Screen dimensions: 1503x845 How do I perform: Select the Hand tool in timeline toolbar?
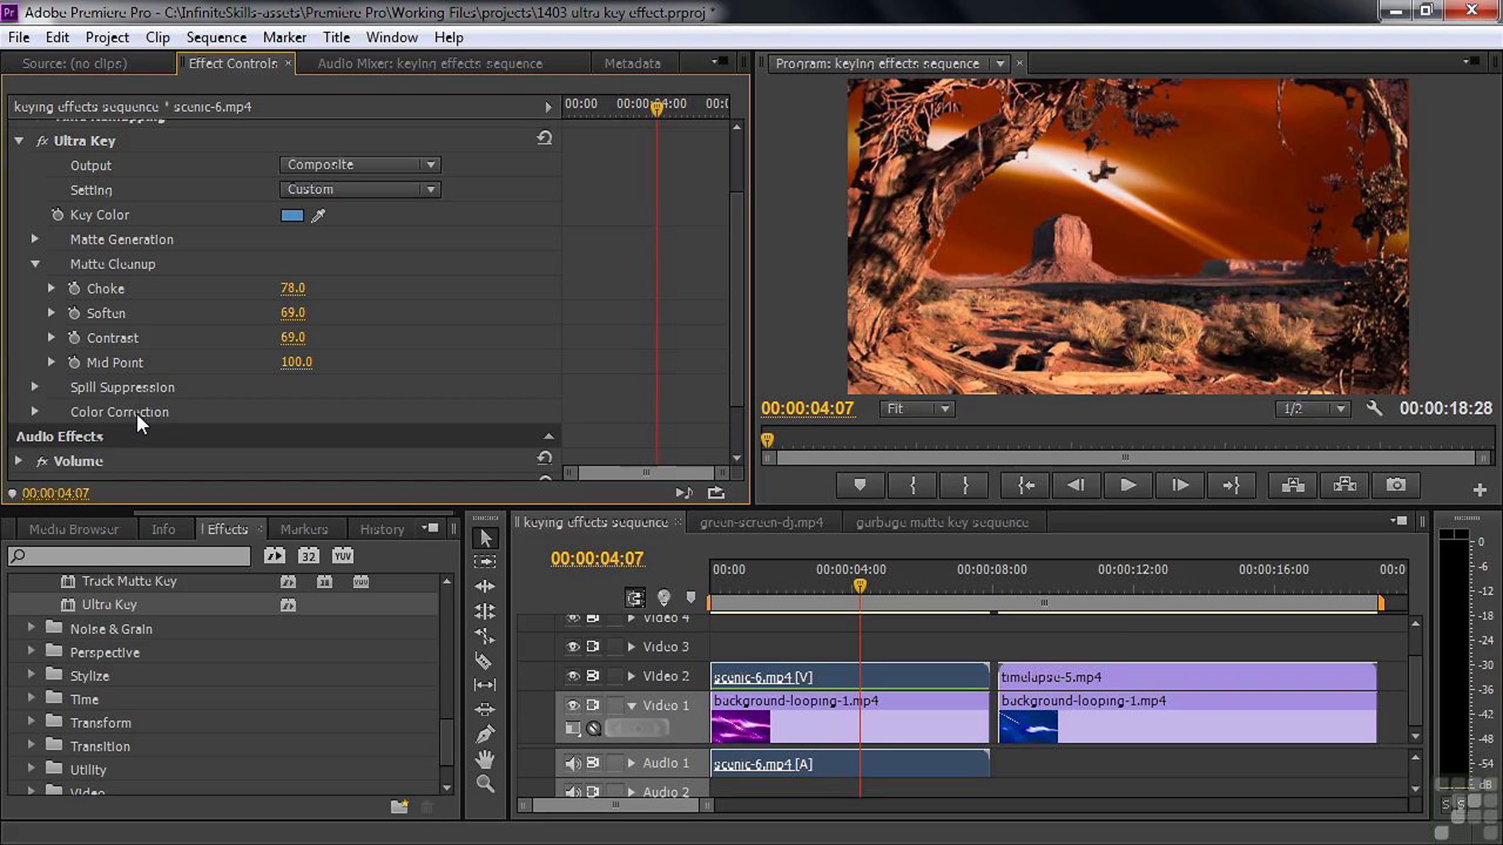[x=485, y=759]
